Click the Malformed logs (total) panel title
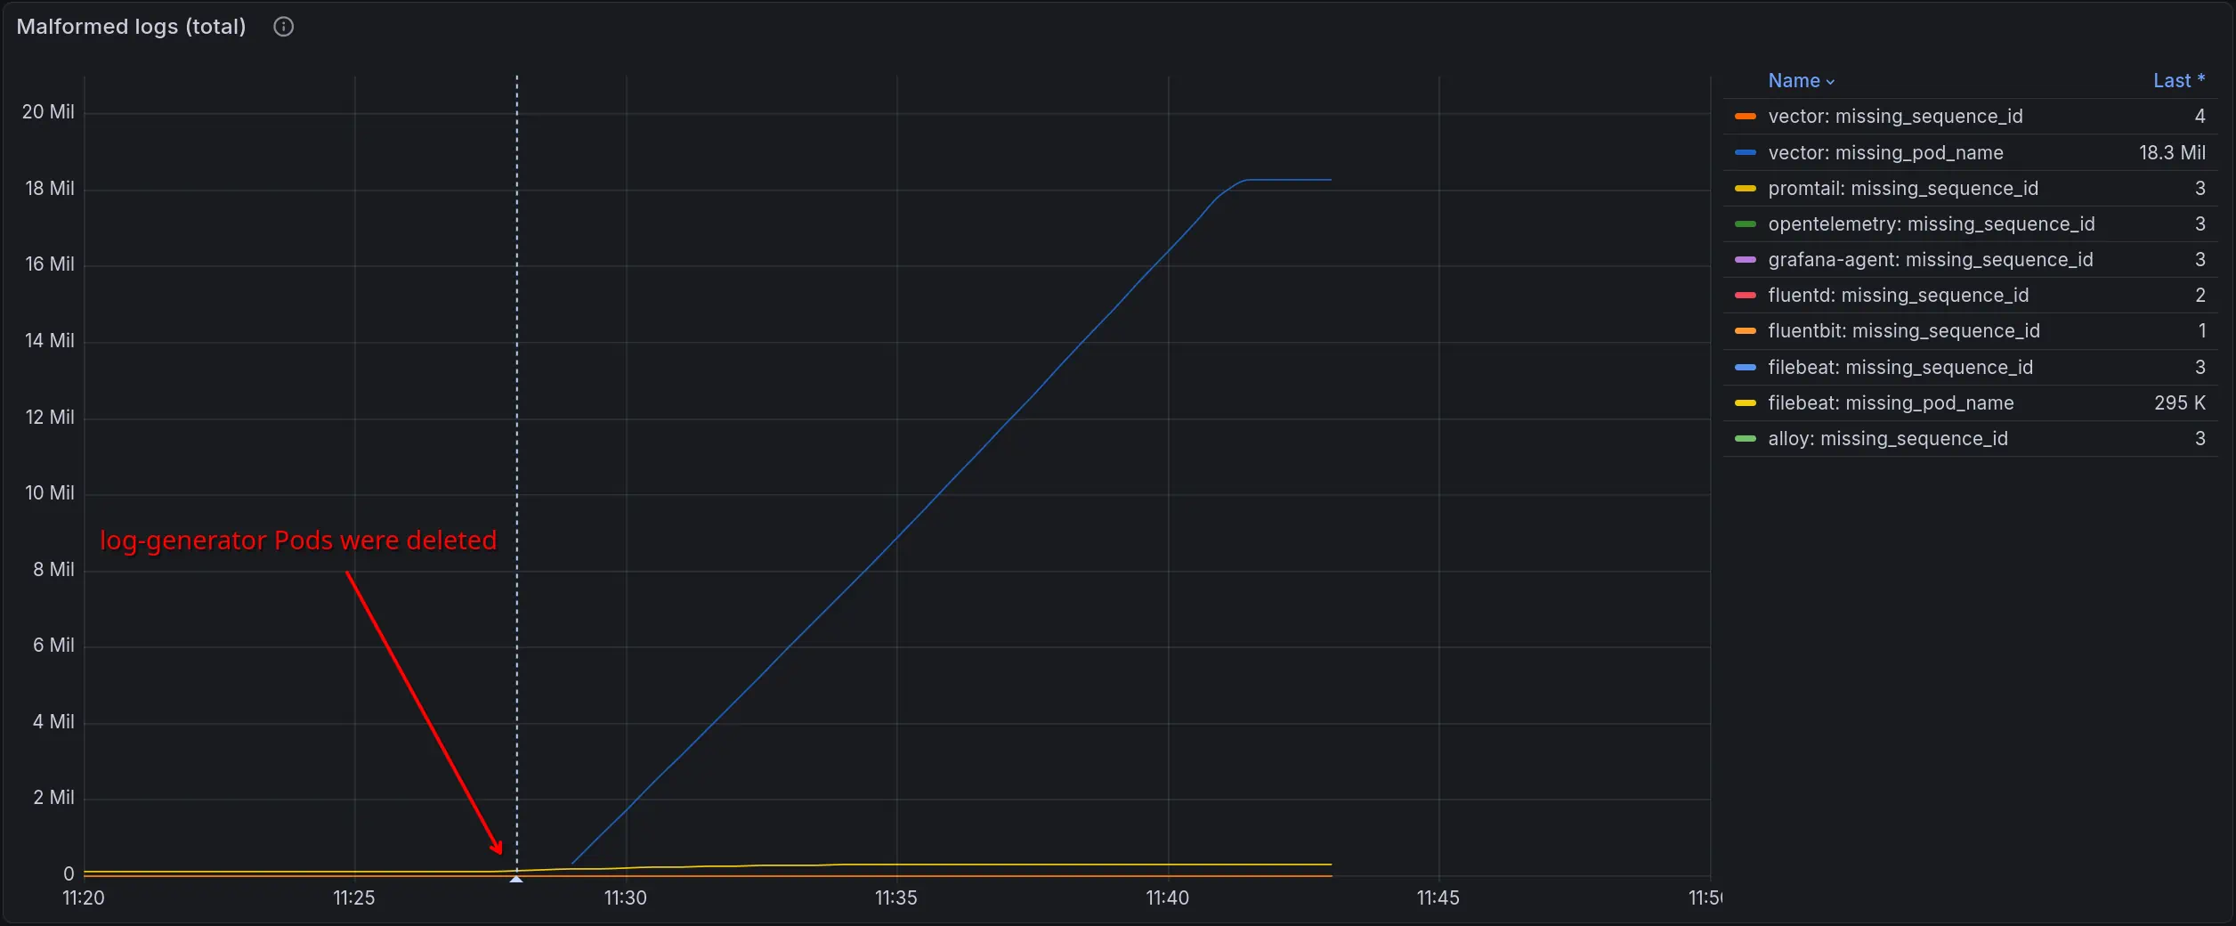The width and height of the screenshot is (2236, 926). (x=131, y=27)
